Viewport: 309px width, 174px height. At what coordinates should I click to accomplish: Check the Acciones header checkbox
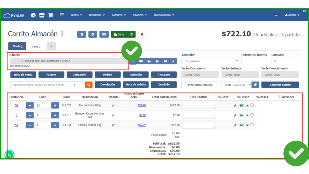coord(281,97)
